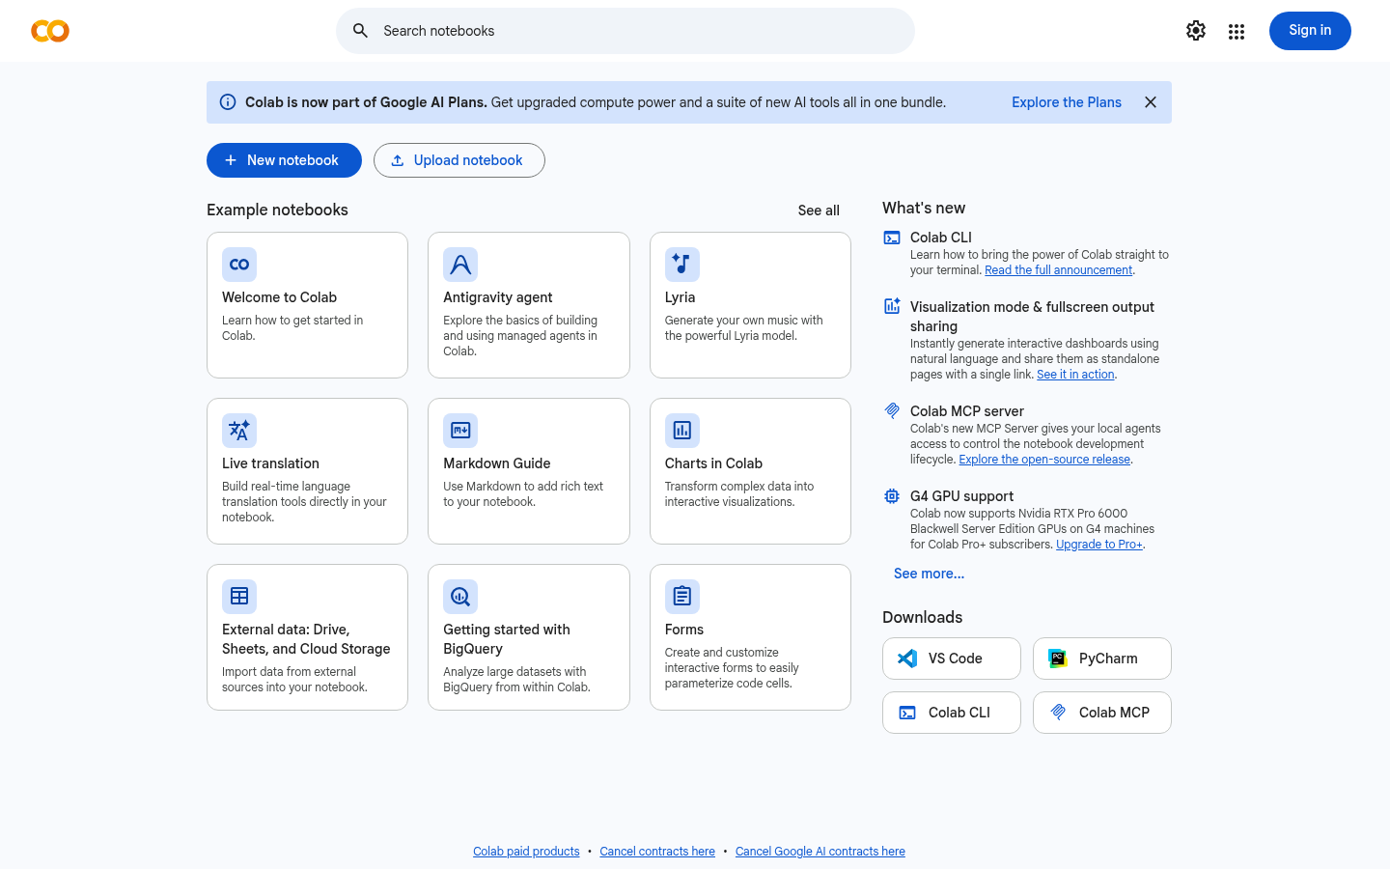The height and width of the screenshot is (869, 1390).
Task: Click the External data table icon
Action: [x=239, y=597]
